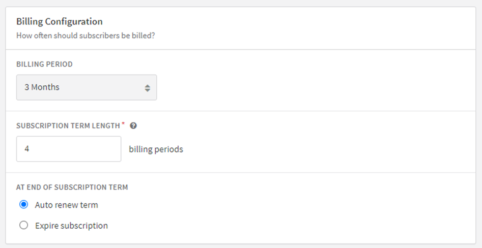Click the Billing Configuration heading

[x=60, y=21]
